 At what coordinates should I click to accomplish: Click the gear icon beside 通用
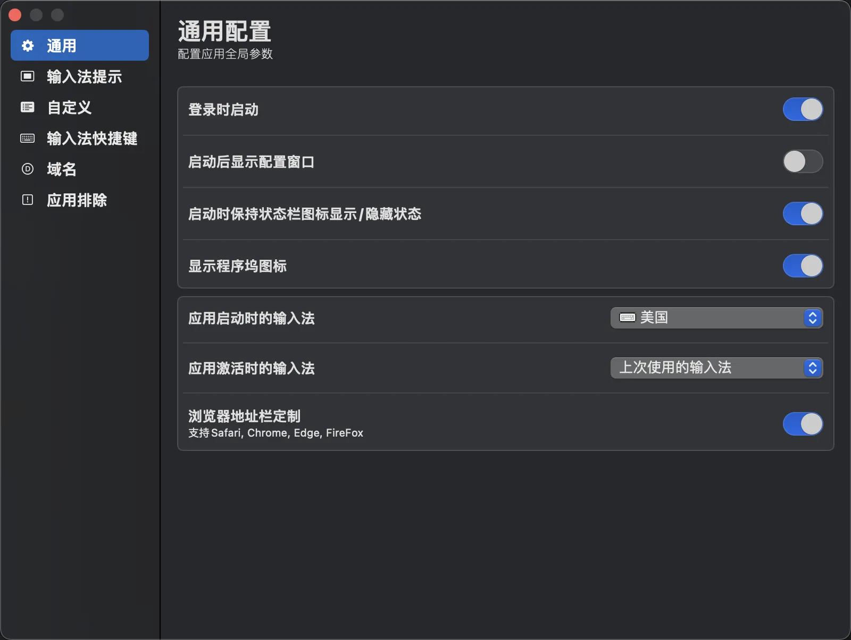[27, 45]
